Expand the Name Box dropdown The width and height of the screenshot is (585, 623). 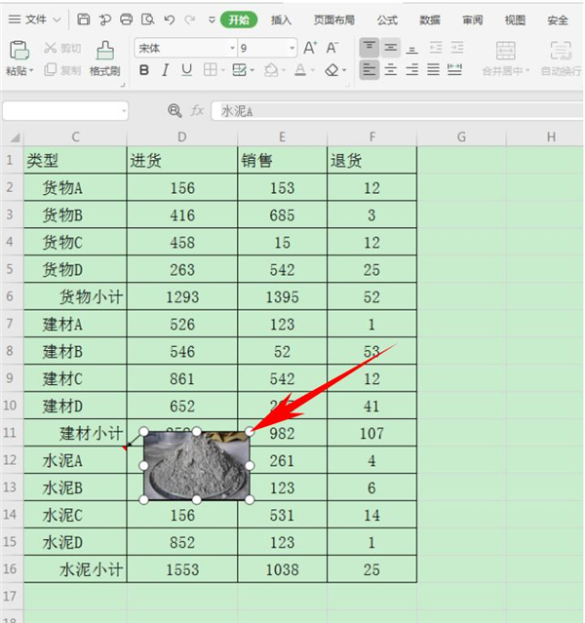coord(123,111)
